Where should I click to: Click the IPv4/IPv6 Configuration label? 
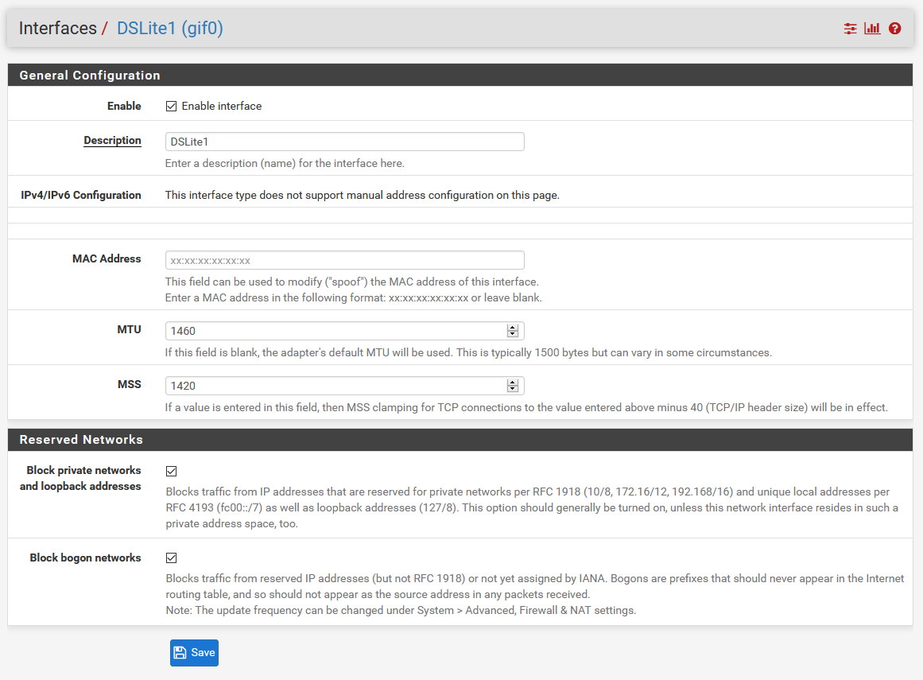pyautogui.click(x=81, y=195)
